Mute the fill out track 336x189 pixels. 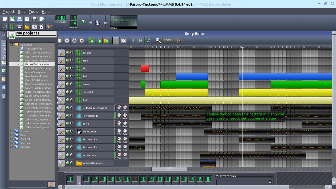tap(67, 52)
